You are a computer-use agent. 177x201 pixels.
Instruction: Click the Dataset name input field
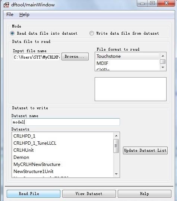pos(66,122)
